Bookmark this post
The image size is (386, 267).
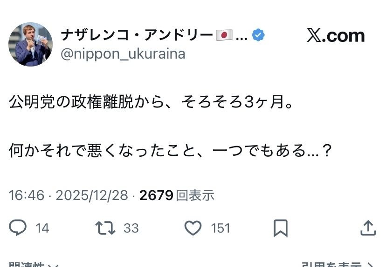point(280,228)
